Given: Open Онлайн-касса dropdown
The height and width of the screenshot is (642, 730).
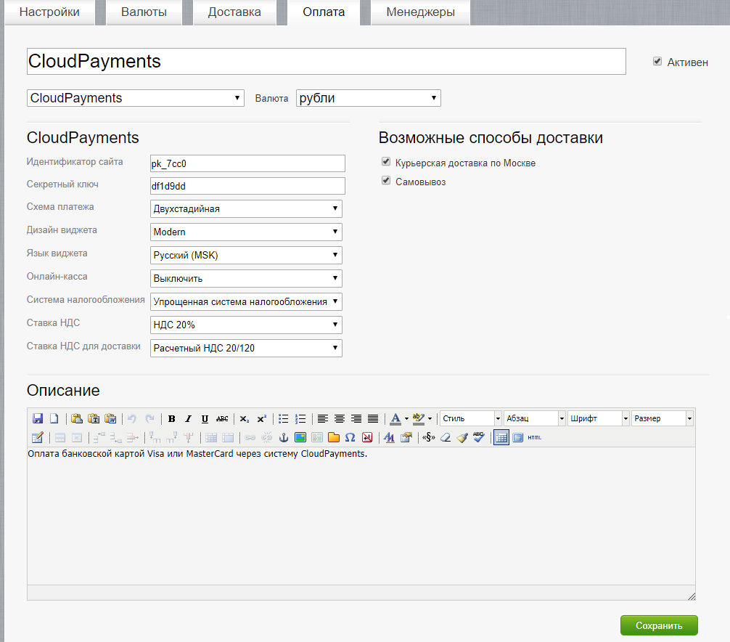Looking at the screenshot, I should 246,279.
